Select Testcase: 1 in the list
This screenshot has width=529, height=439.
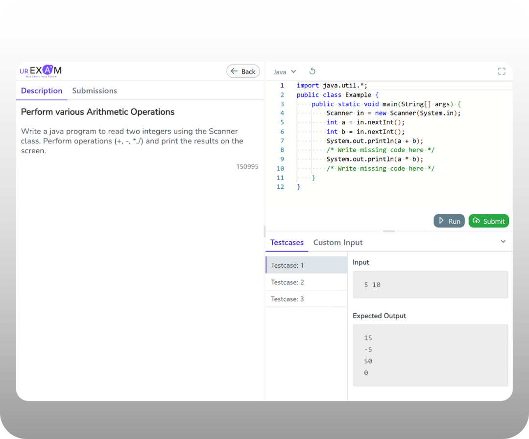click(306, 265)
